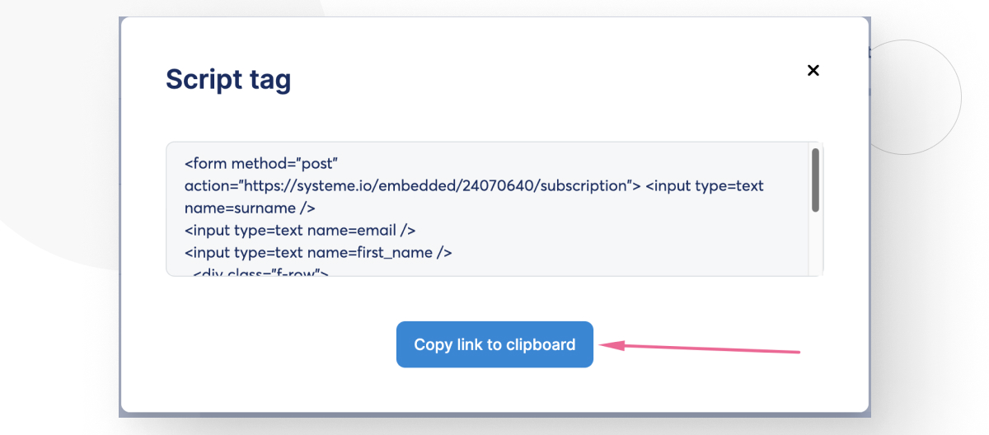The image size is (989, 435).
Task: Click the name=email input line
Action: tap(300, 231)
